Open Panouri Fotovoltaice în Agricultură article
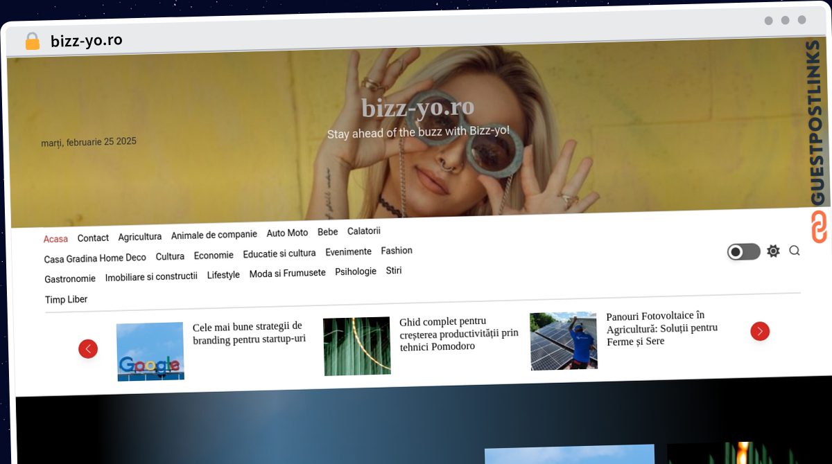This screenshot has width=832, height=464. 662,328
